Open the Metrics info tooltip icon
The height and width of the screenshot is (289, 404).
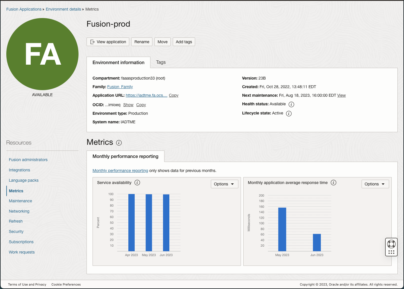coord(119,142)
